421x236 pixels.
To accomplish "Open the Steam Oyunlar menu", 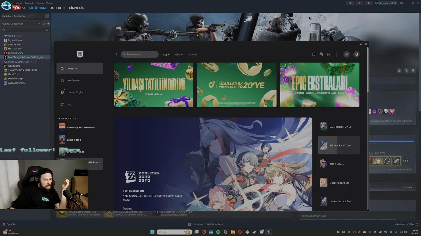I will 40,3.
